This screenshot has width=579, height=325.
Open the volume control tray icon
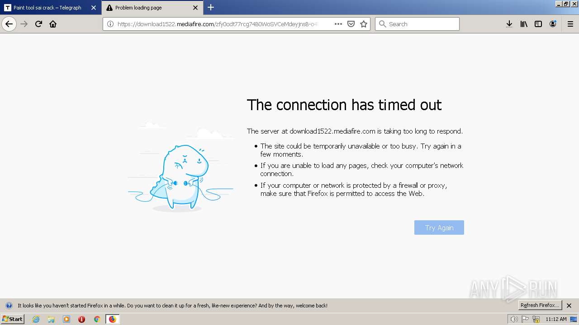(x=514, y=319)
